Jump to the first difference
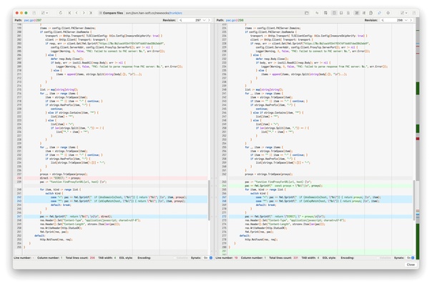 point(69,13)
